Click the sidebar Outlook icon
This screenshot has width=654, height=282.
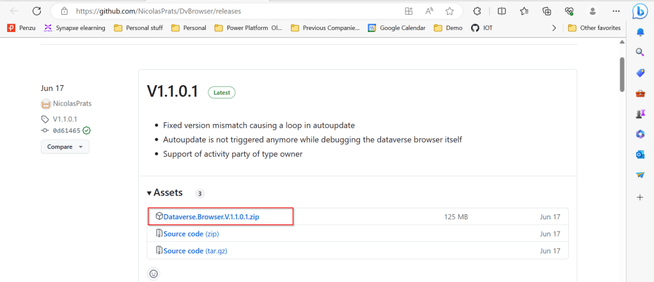[x=640, y=155]
